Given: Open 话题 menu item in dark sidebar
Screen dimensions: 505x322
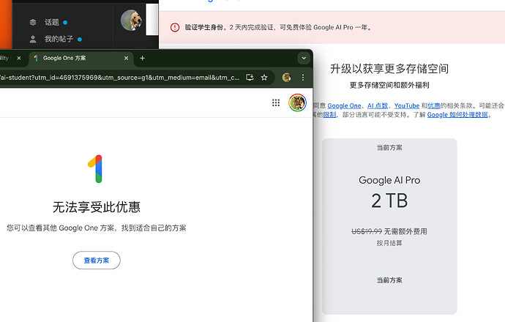Looking at the screenshot, I should 51,22.
